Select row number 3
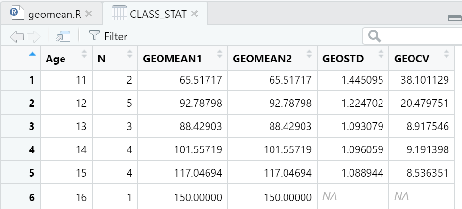Viewport: 462px width, 209px height. pyautogui.click(x=20, y=126)
